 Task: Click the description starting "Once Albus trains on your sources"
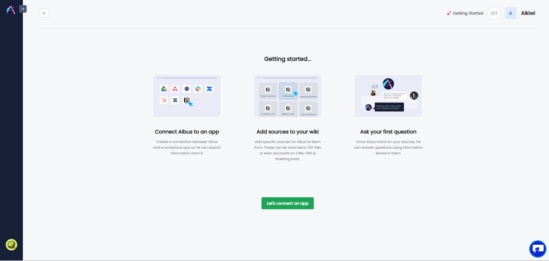tap(388, 148)
